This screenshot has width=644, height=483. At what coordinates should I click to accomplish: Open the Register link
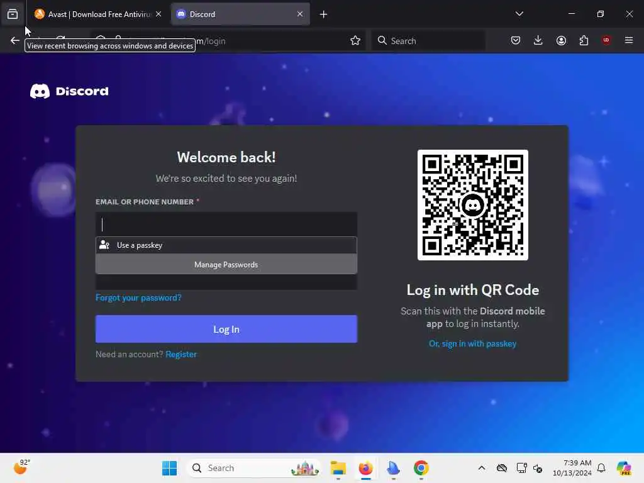181,354
